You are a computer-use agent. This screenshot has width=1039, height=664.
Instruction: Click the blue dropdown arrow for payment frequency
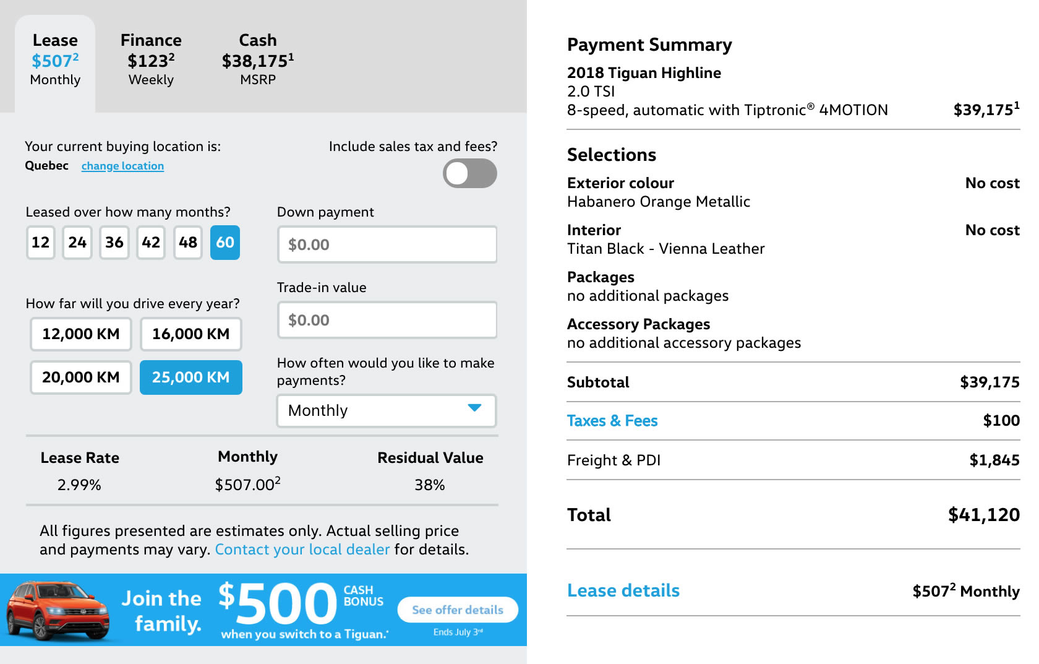pyautogui.click(x=474, y=408)
